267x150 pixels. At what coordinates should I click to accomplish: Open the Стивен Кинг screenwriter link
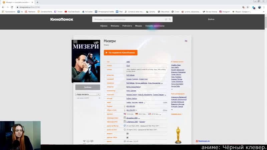pos(144,79)
